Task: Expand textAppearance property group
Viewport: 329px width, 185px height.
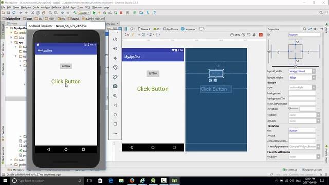Action: click(268, 146)
